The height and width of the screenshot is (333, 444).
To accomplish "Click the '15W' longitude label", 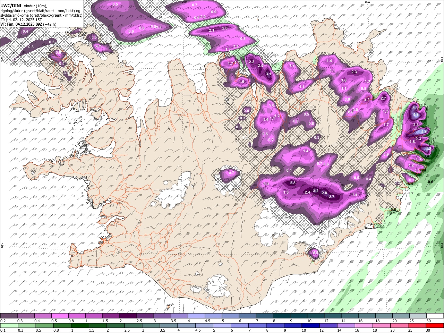I will 367,2.
